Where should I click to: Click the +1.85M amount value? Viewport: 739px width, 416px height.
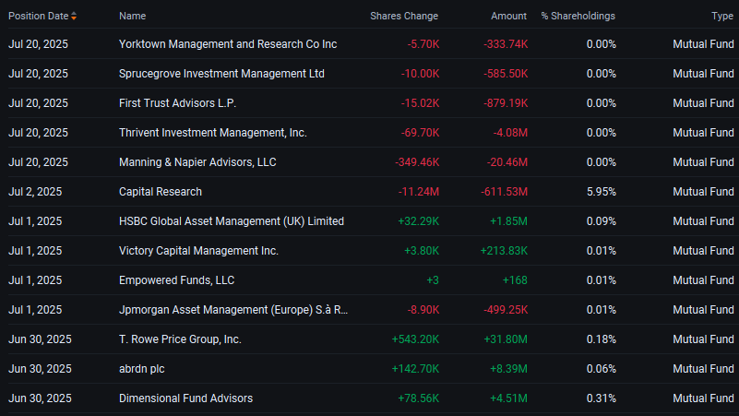508,221
